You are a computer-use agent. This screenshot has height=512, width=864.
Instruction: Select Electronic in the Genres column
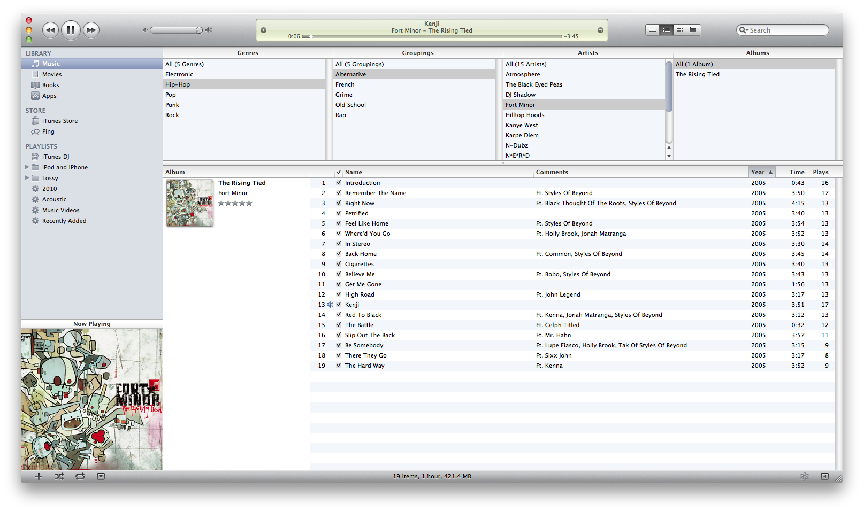tap(244, 74)
